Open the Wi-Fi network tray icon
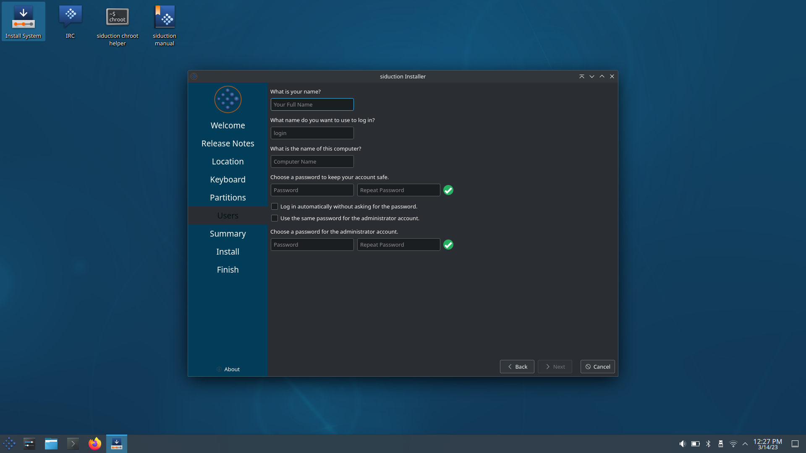The height and width of the screenshot is (453, 806). pyautogui.click(x=733, y=444)
